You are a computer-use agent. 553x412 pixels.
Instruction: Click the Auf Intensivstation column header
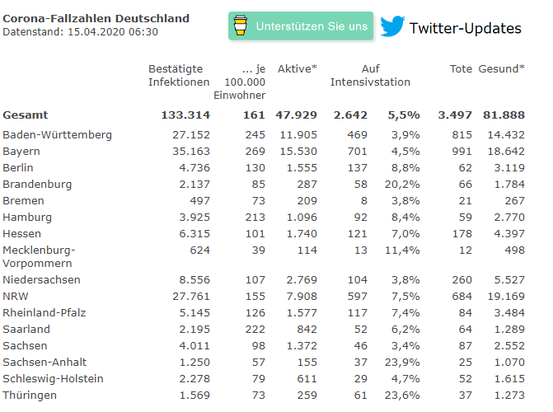tap(370, 76)
